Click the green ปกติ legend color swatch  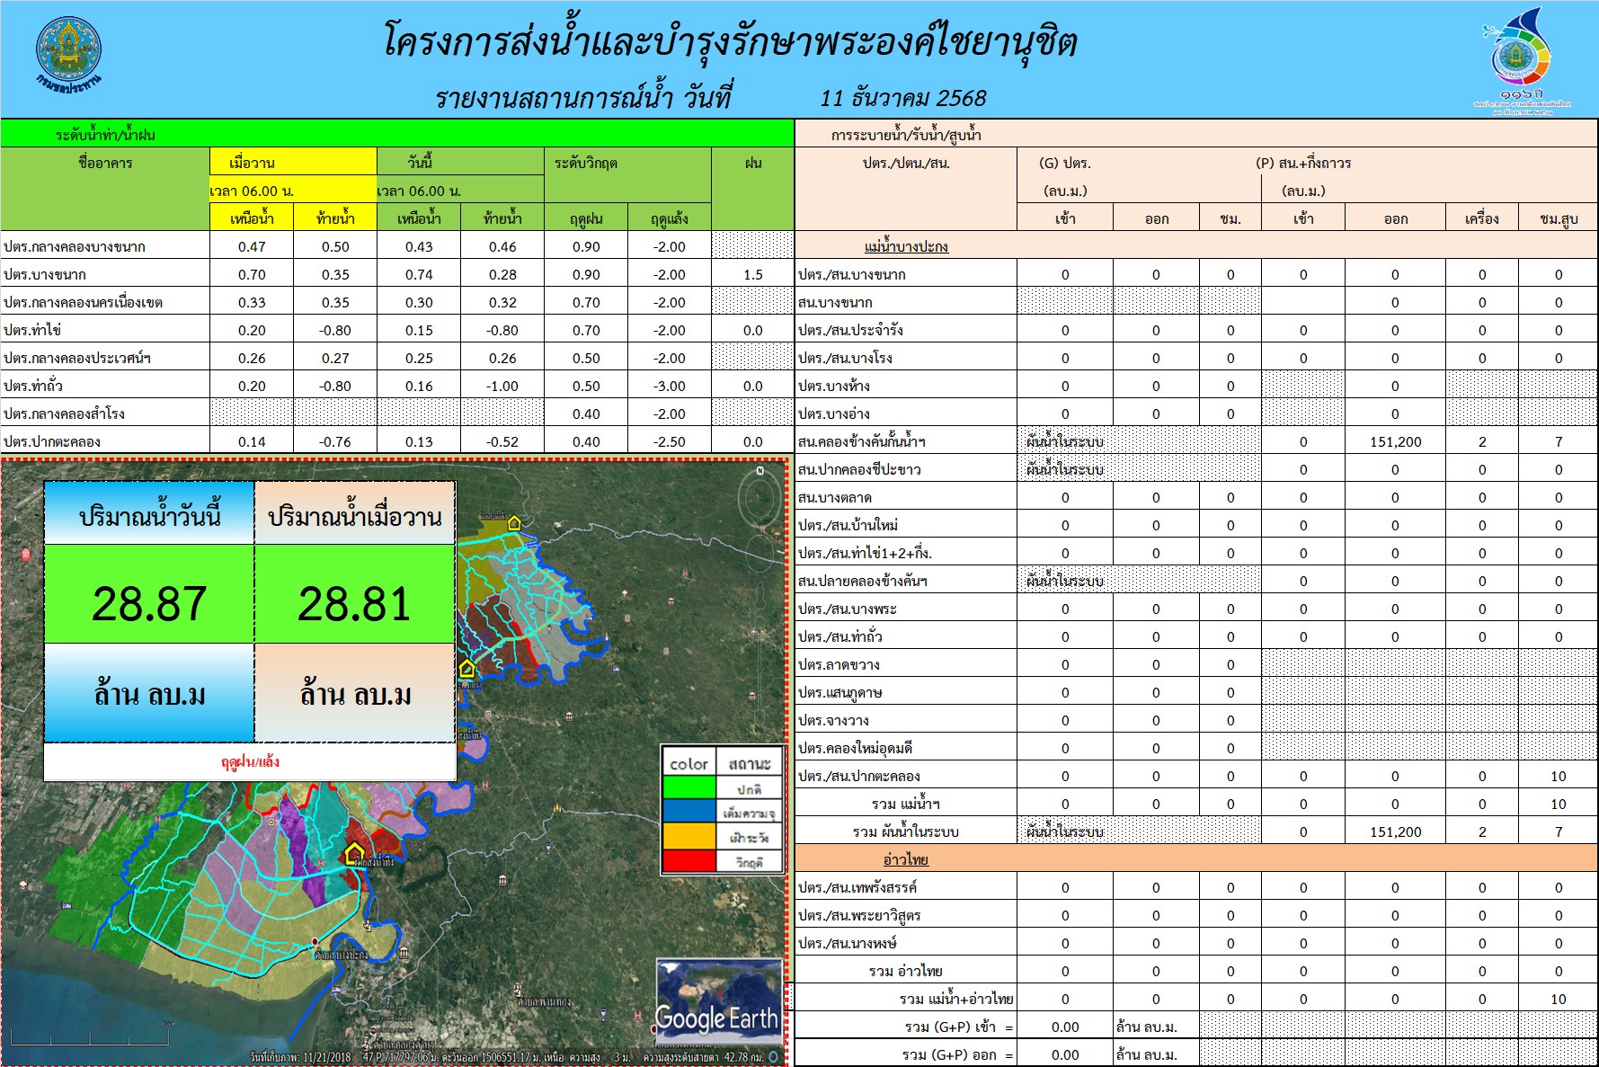(689, 787)
